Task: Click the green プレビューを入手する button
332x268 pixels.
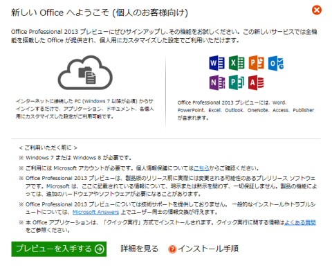Action: (x=59, y=249)
